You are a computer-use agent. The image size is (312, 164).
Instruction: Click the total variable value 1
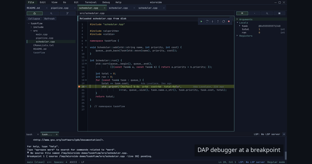pos(259,29)
